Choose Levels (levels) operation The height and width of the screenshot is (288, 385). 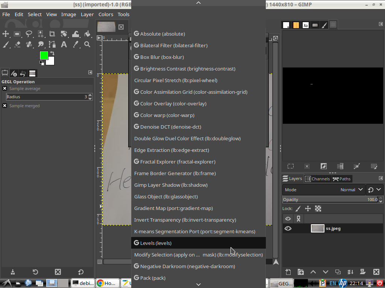[199, 243]
